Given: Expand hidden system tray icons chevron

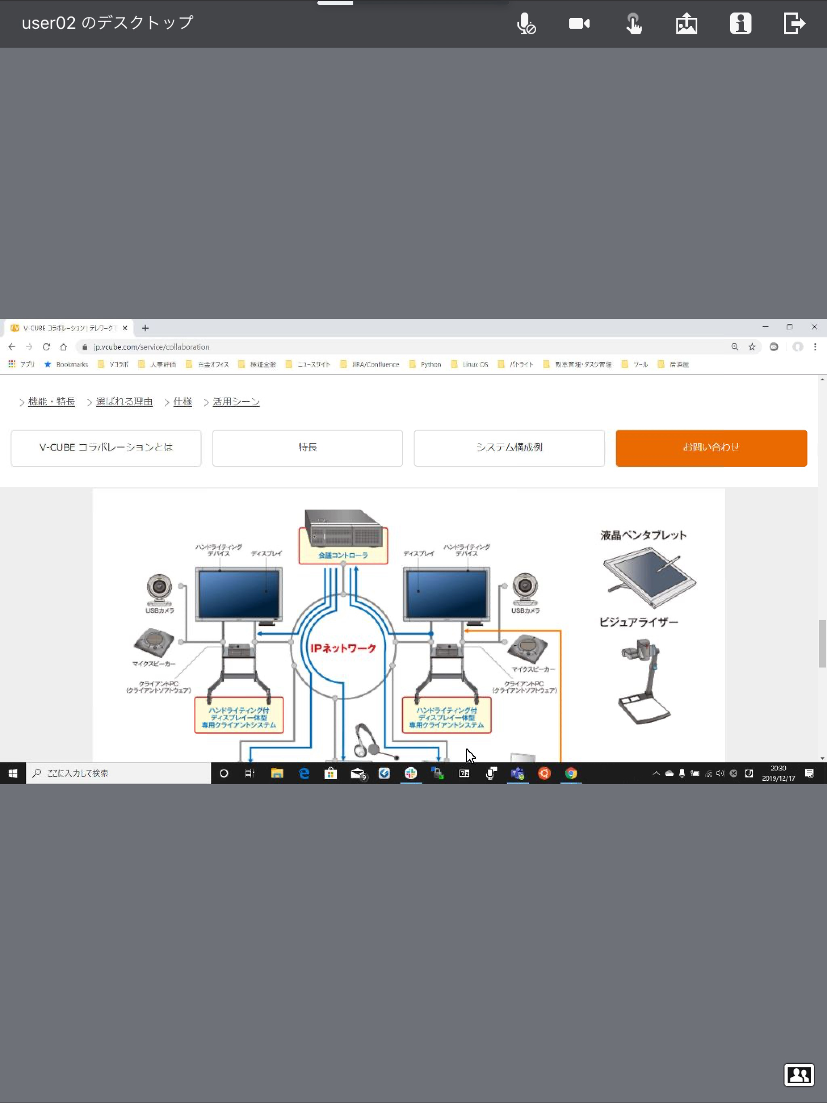Looking at the screenshot, I should 656,774.
